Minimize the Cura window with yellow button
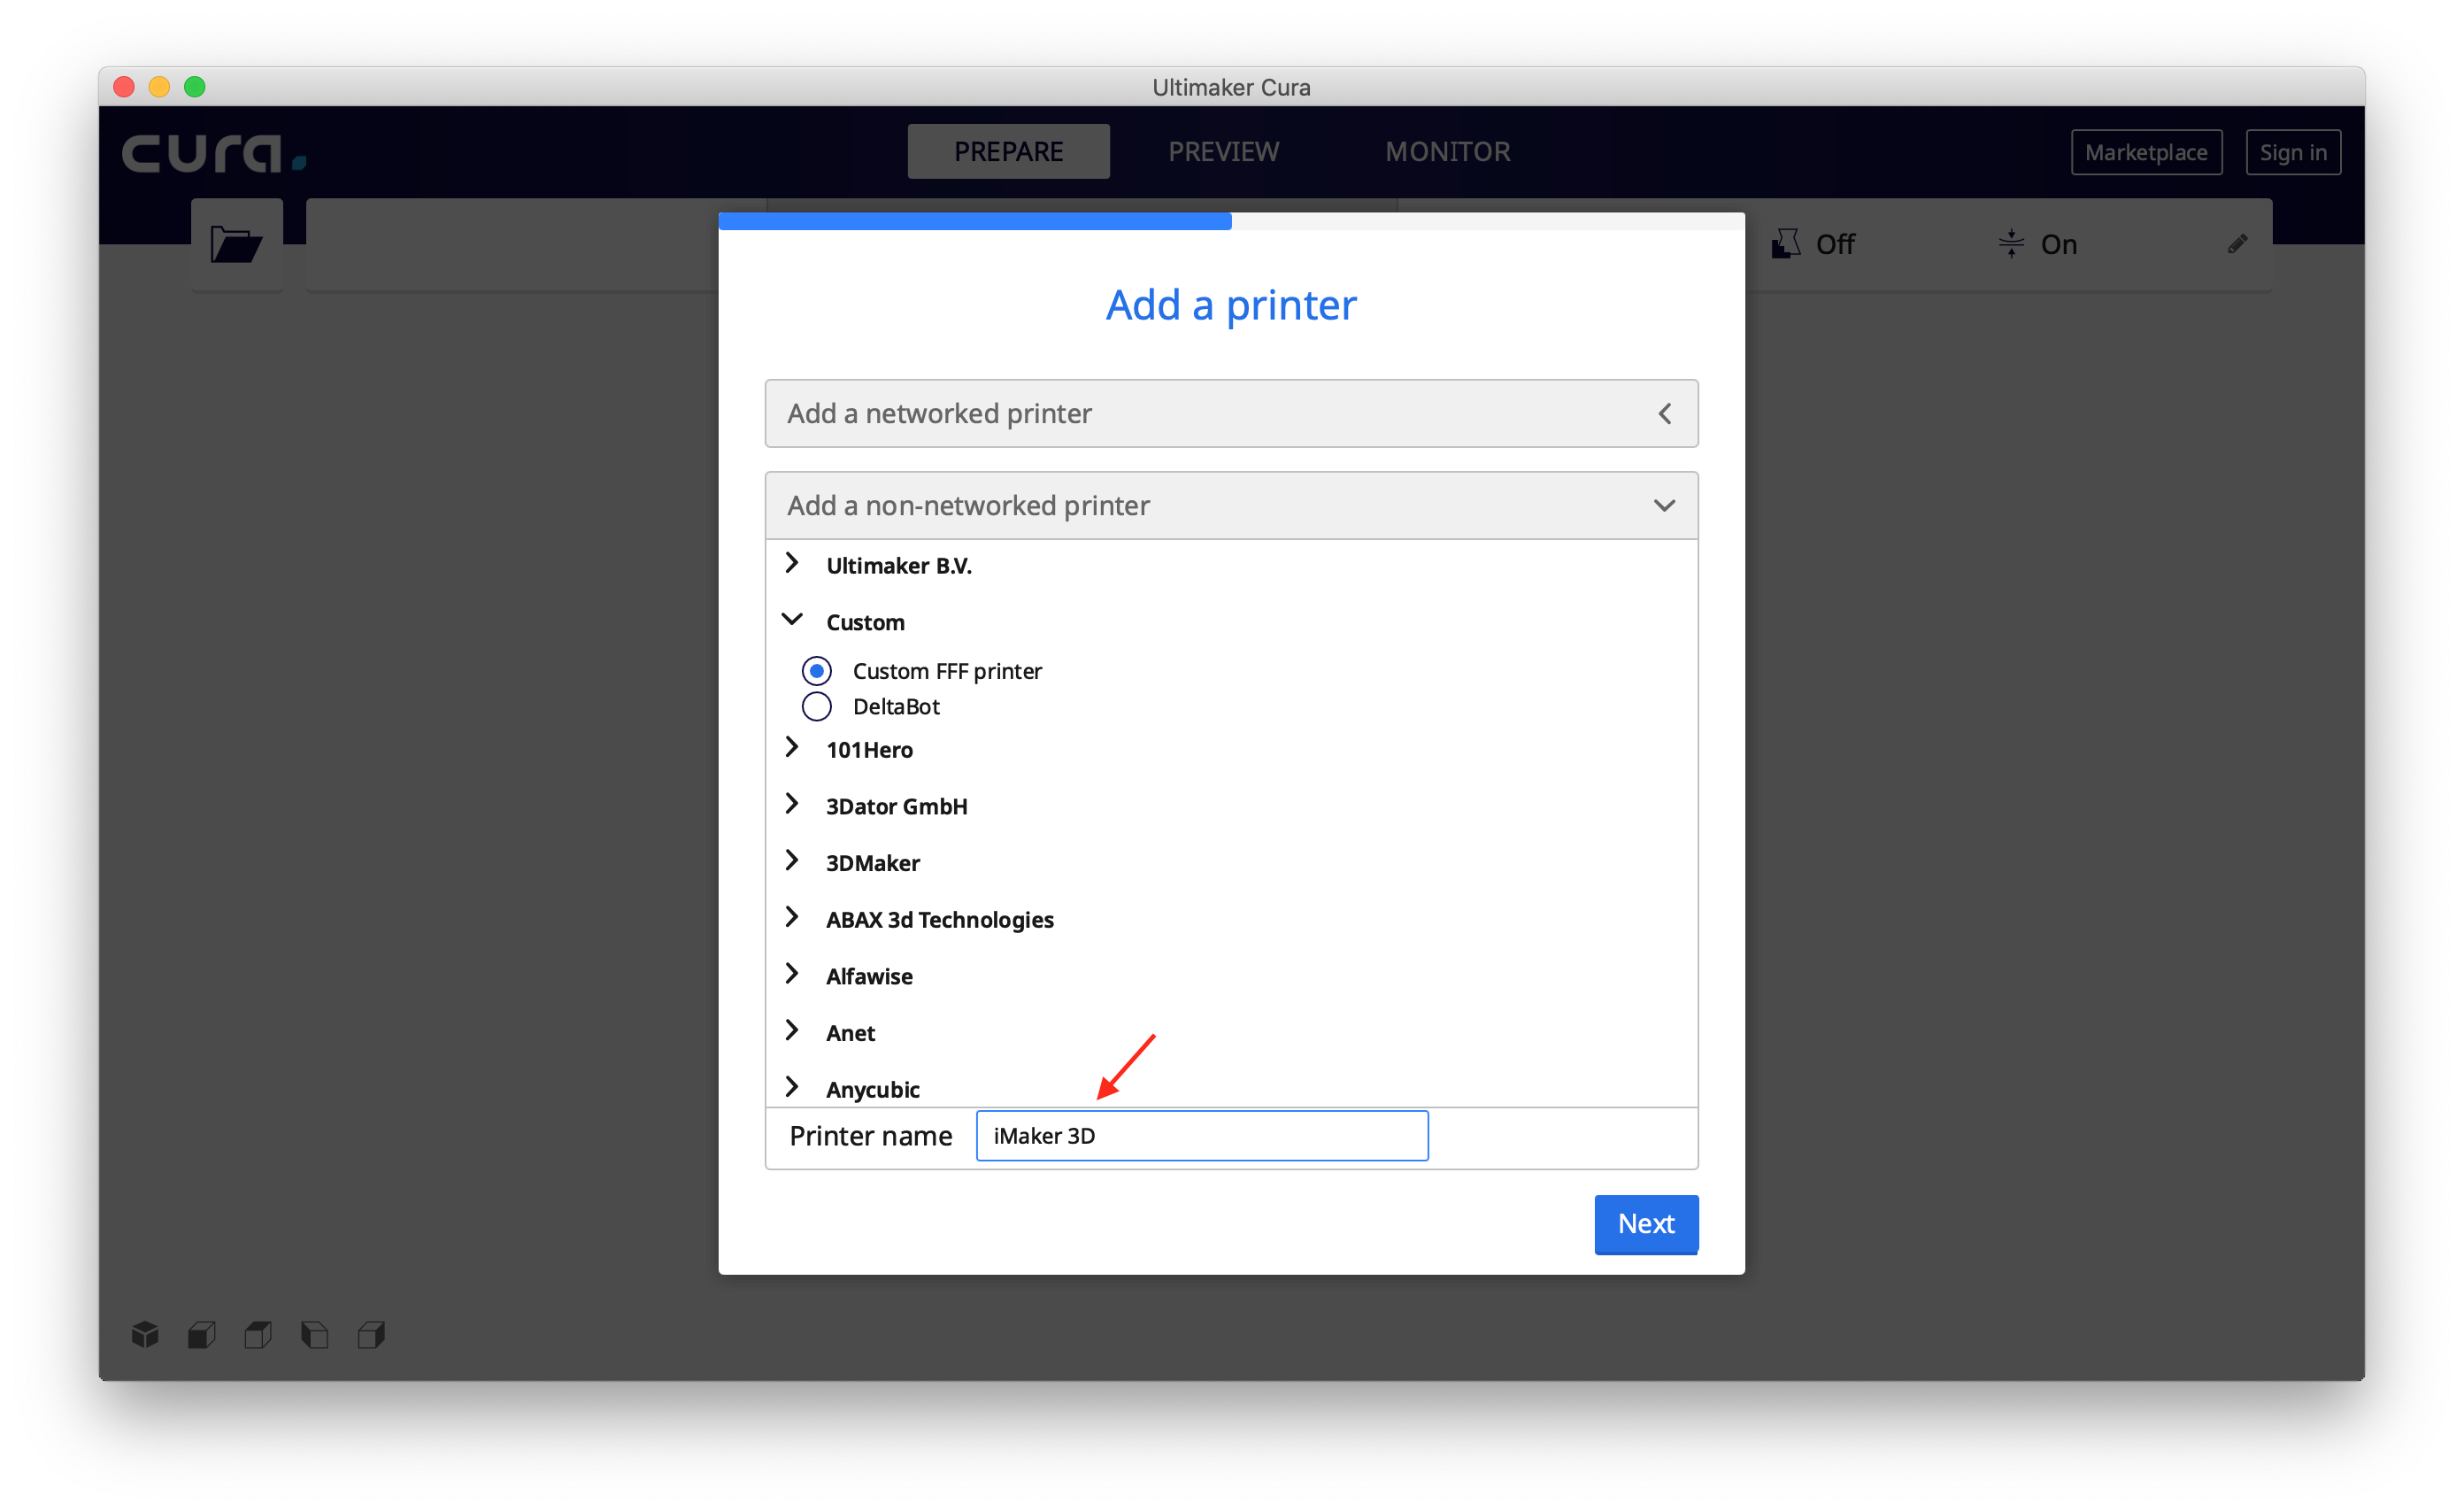This screenshot has height=1512, width=2464. [159, 87]
